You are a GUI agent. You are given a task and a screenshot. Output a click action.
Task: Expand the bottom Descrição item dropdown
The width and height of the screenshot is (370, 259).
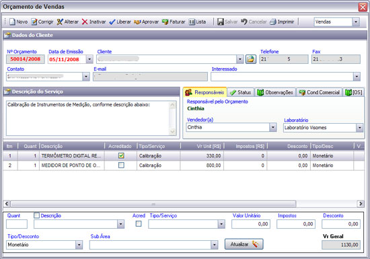[x=120, y=224]
